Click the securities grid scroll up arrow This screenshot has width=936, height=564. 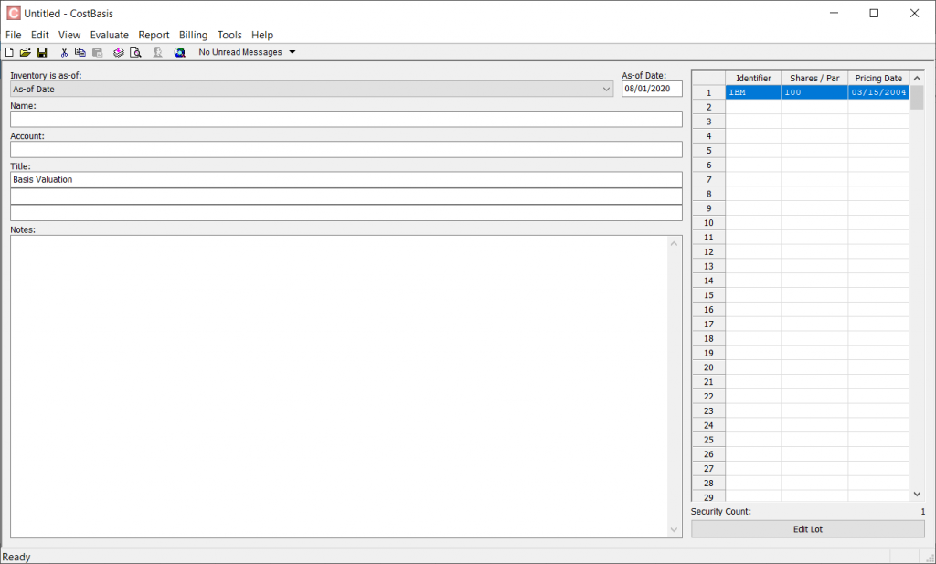pos(918,79)
